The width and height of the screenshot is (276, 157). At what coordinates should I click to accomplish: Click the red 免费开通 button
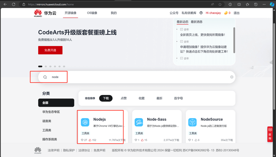click(50, 50)
